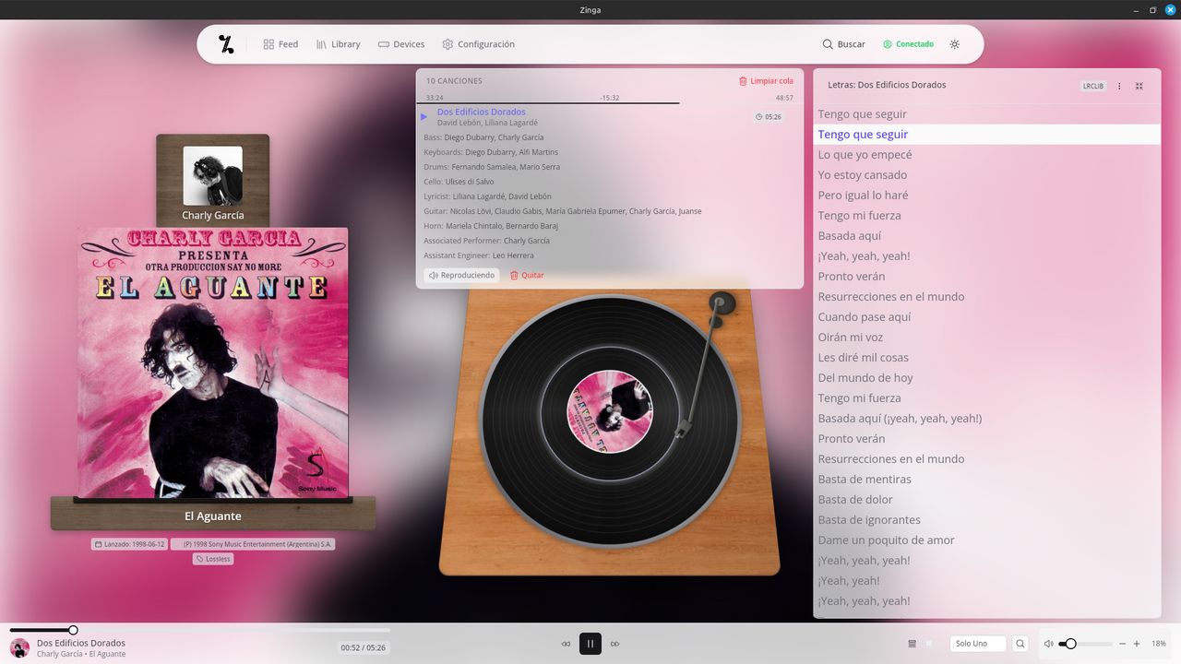1181x664 pixels.
Task: Jump to lyric line 'Yo estoy cansado'
Action: tap(987, 175)
